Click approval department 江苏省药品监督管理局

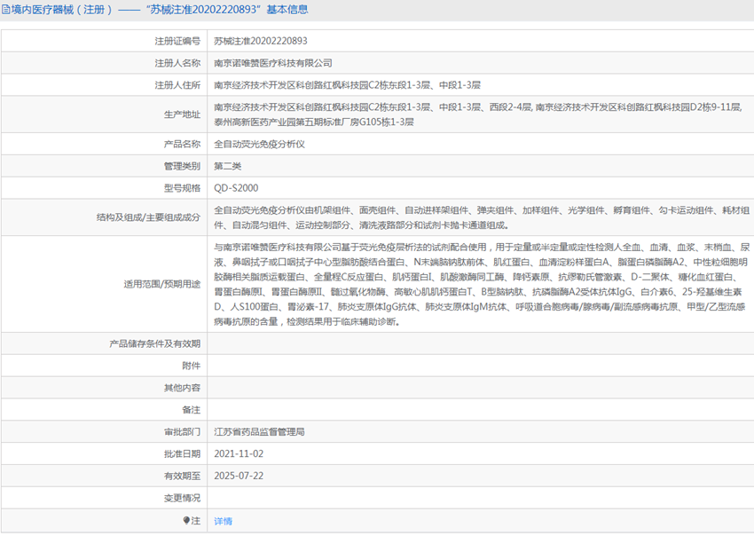[259, 432]
